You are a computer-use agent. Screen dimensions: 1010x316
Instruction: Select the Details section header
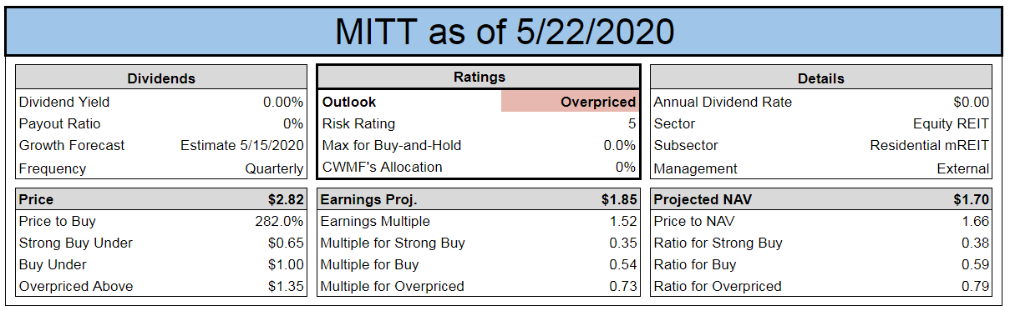[820, 78]
